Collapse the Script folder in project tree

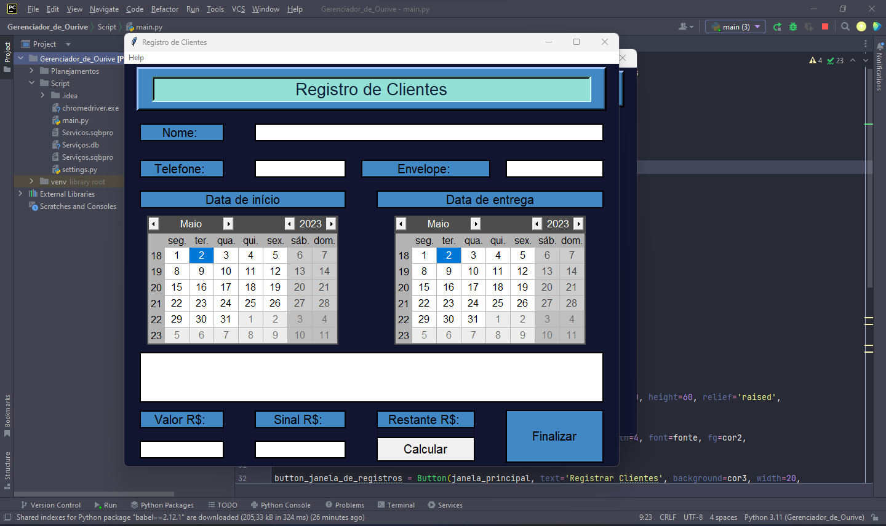pyautogui.click(x=33, y=83)
